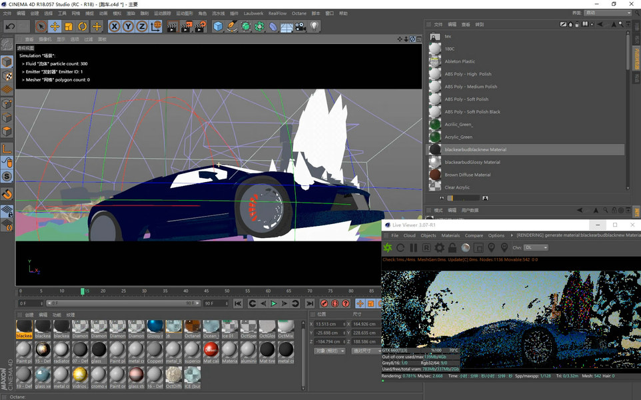Viewport: 641px width, 400px height.
Task: Open the 对象 (相对) coordinate dropdown
Action: pos(330,351)
